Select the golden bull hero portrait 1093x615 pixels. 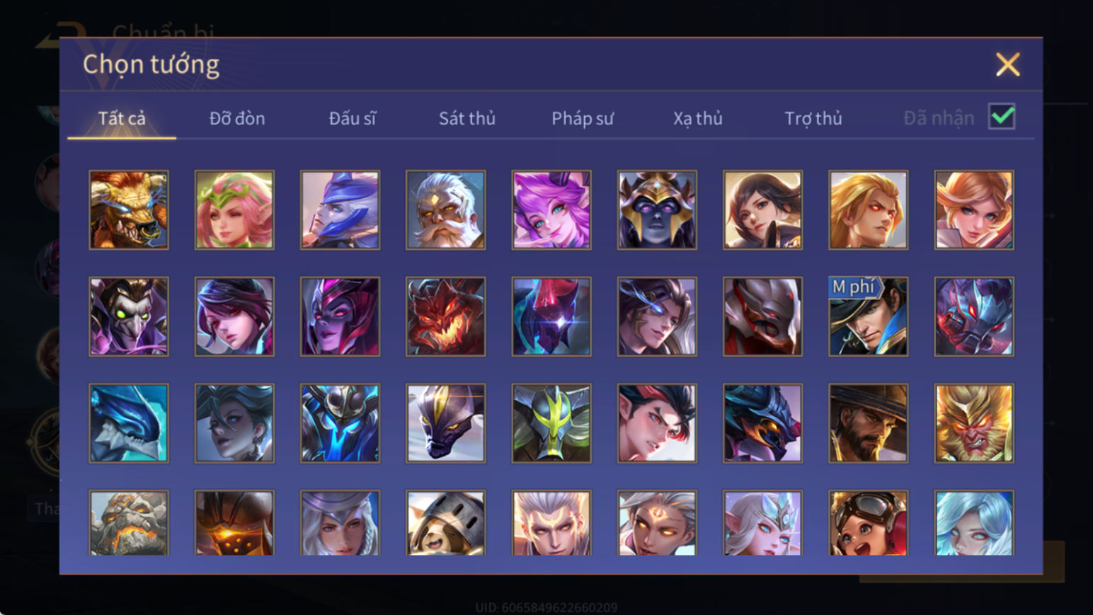(x=129, y=209)
